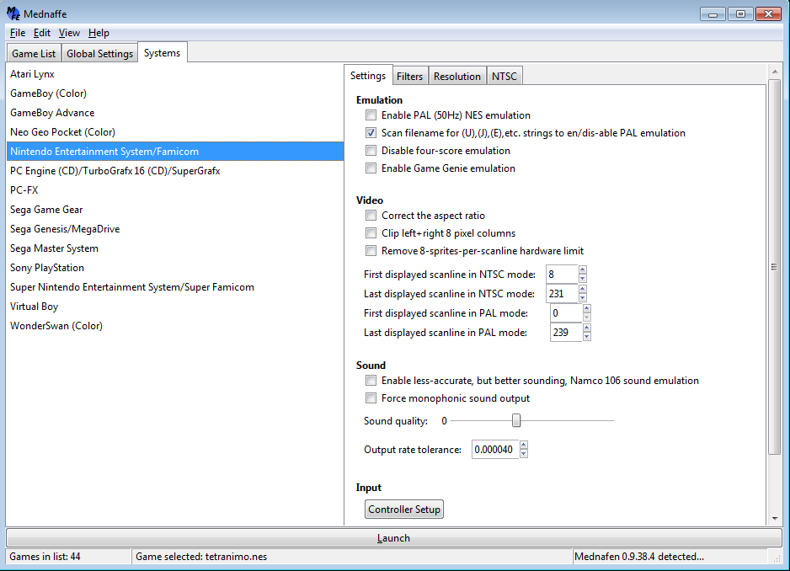Select Sony PlayStation system

coord(175,268)
